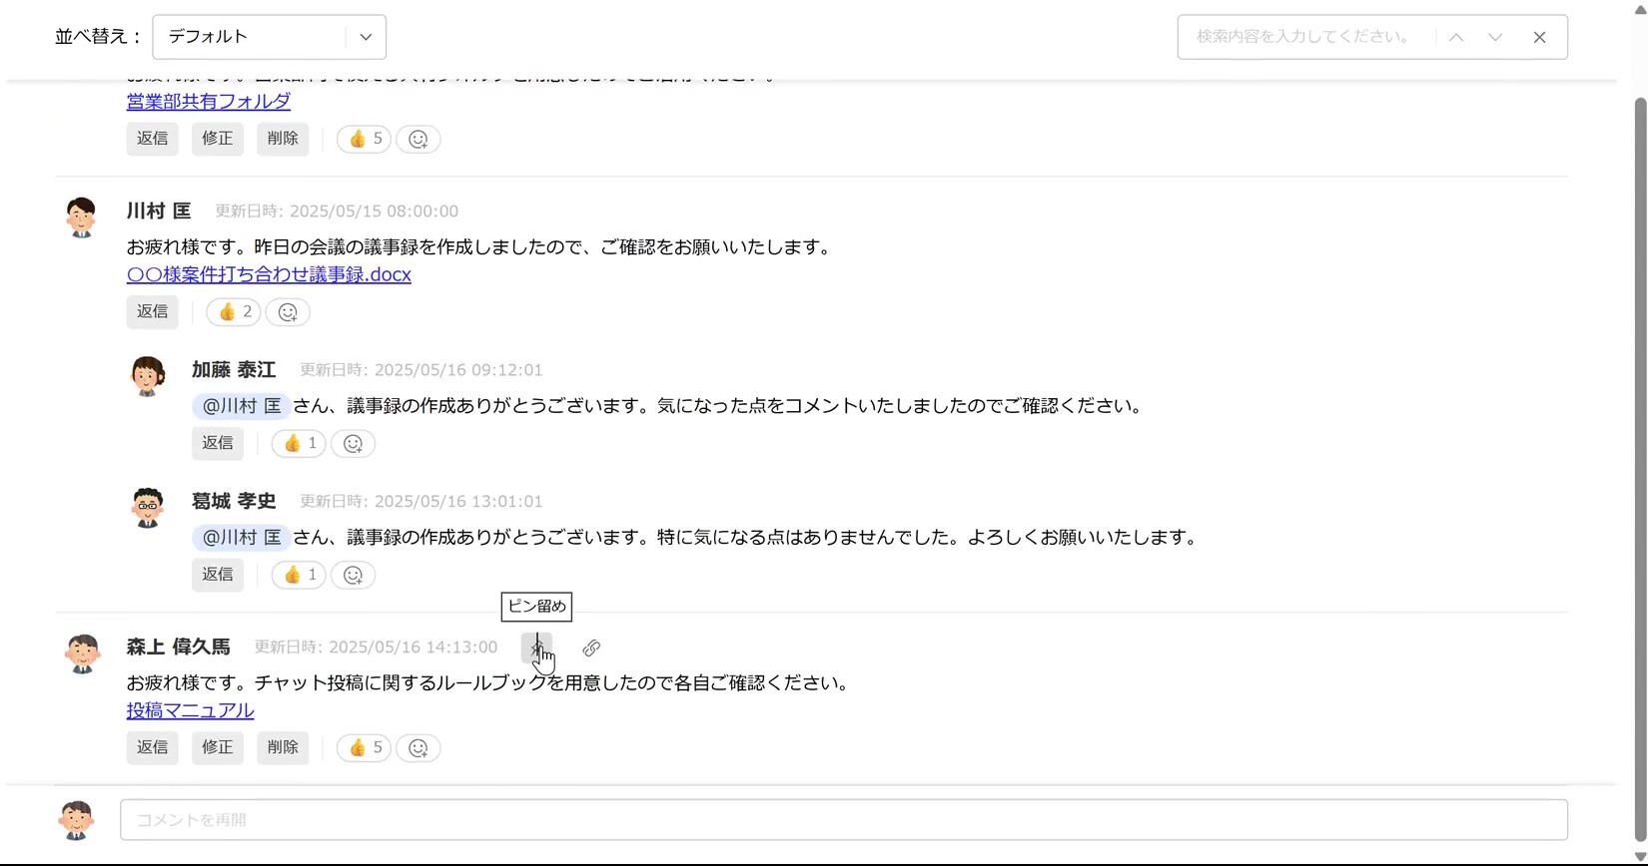
Task: Pin the post by 森上 偉久馬
Action: point(536,649)
